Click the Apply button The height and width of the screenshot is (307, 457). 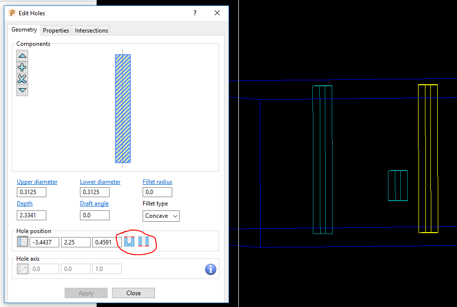tap(86, 293)
